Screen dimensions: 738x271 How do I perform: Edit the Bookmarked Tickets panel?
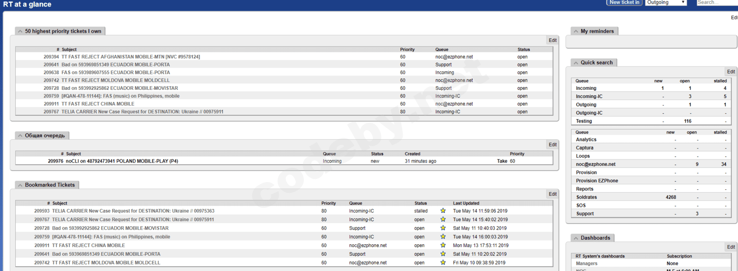coord(552,194)
